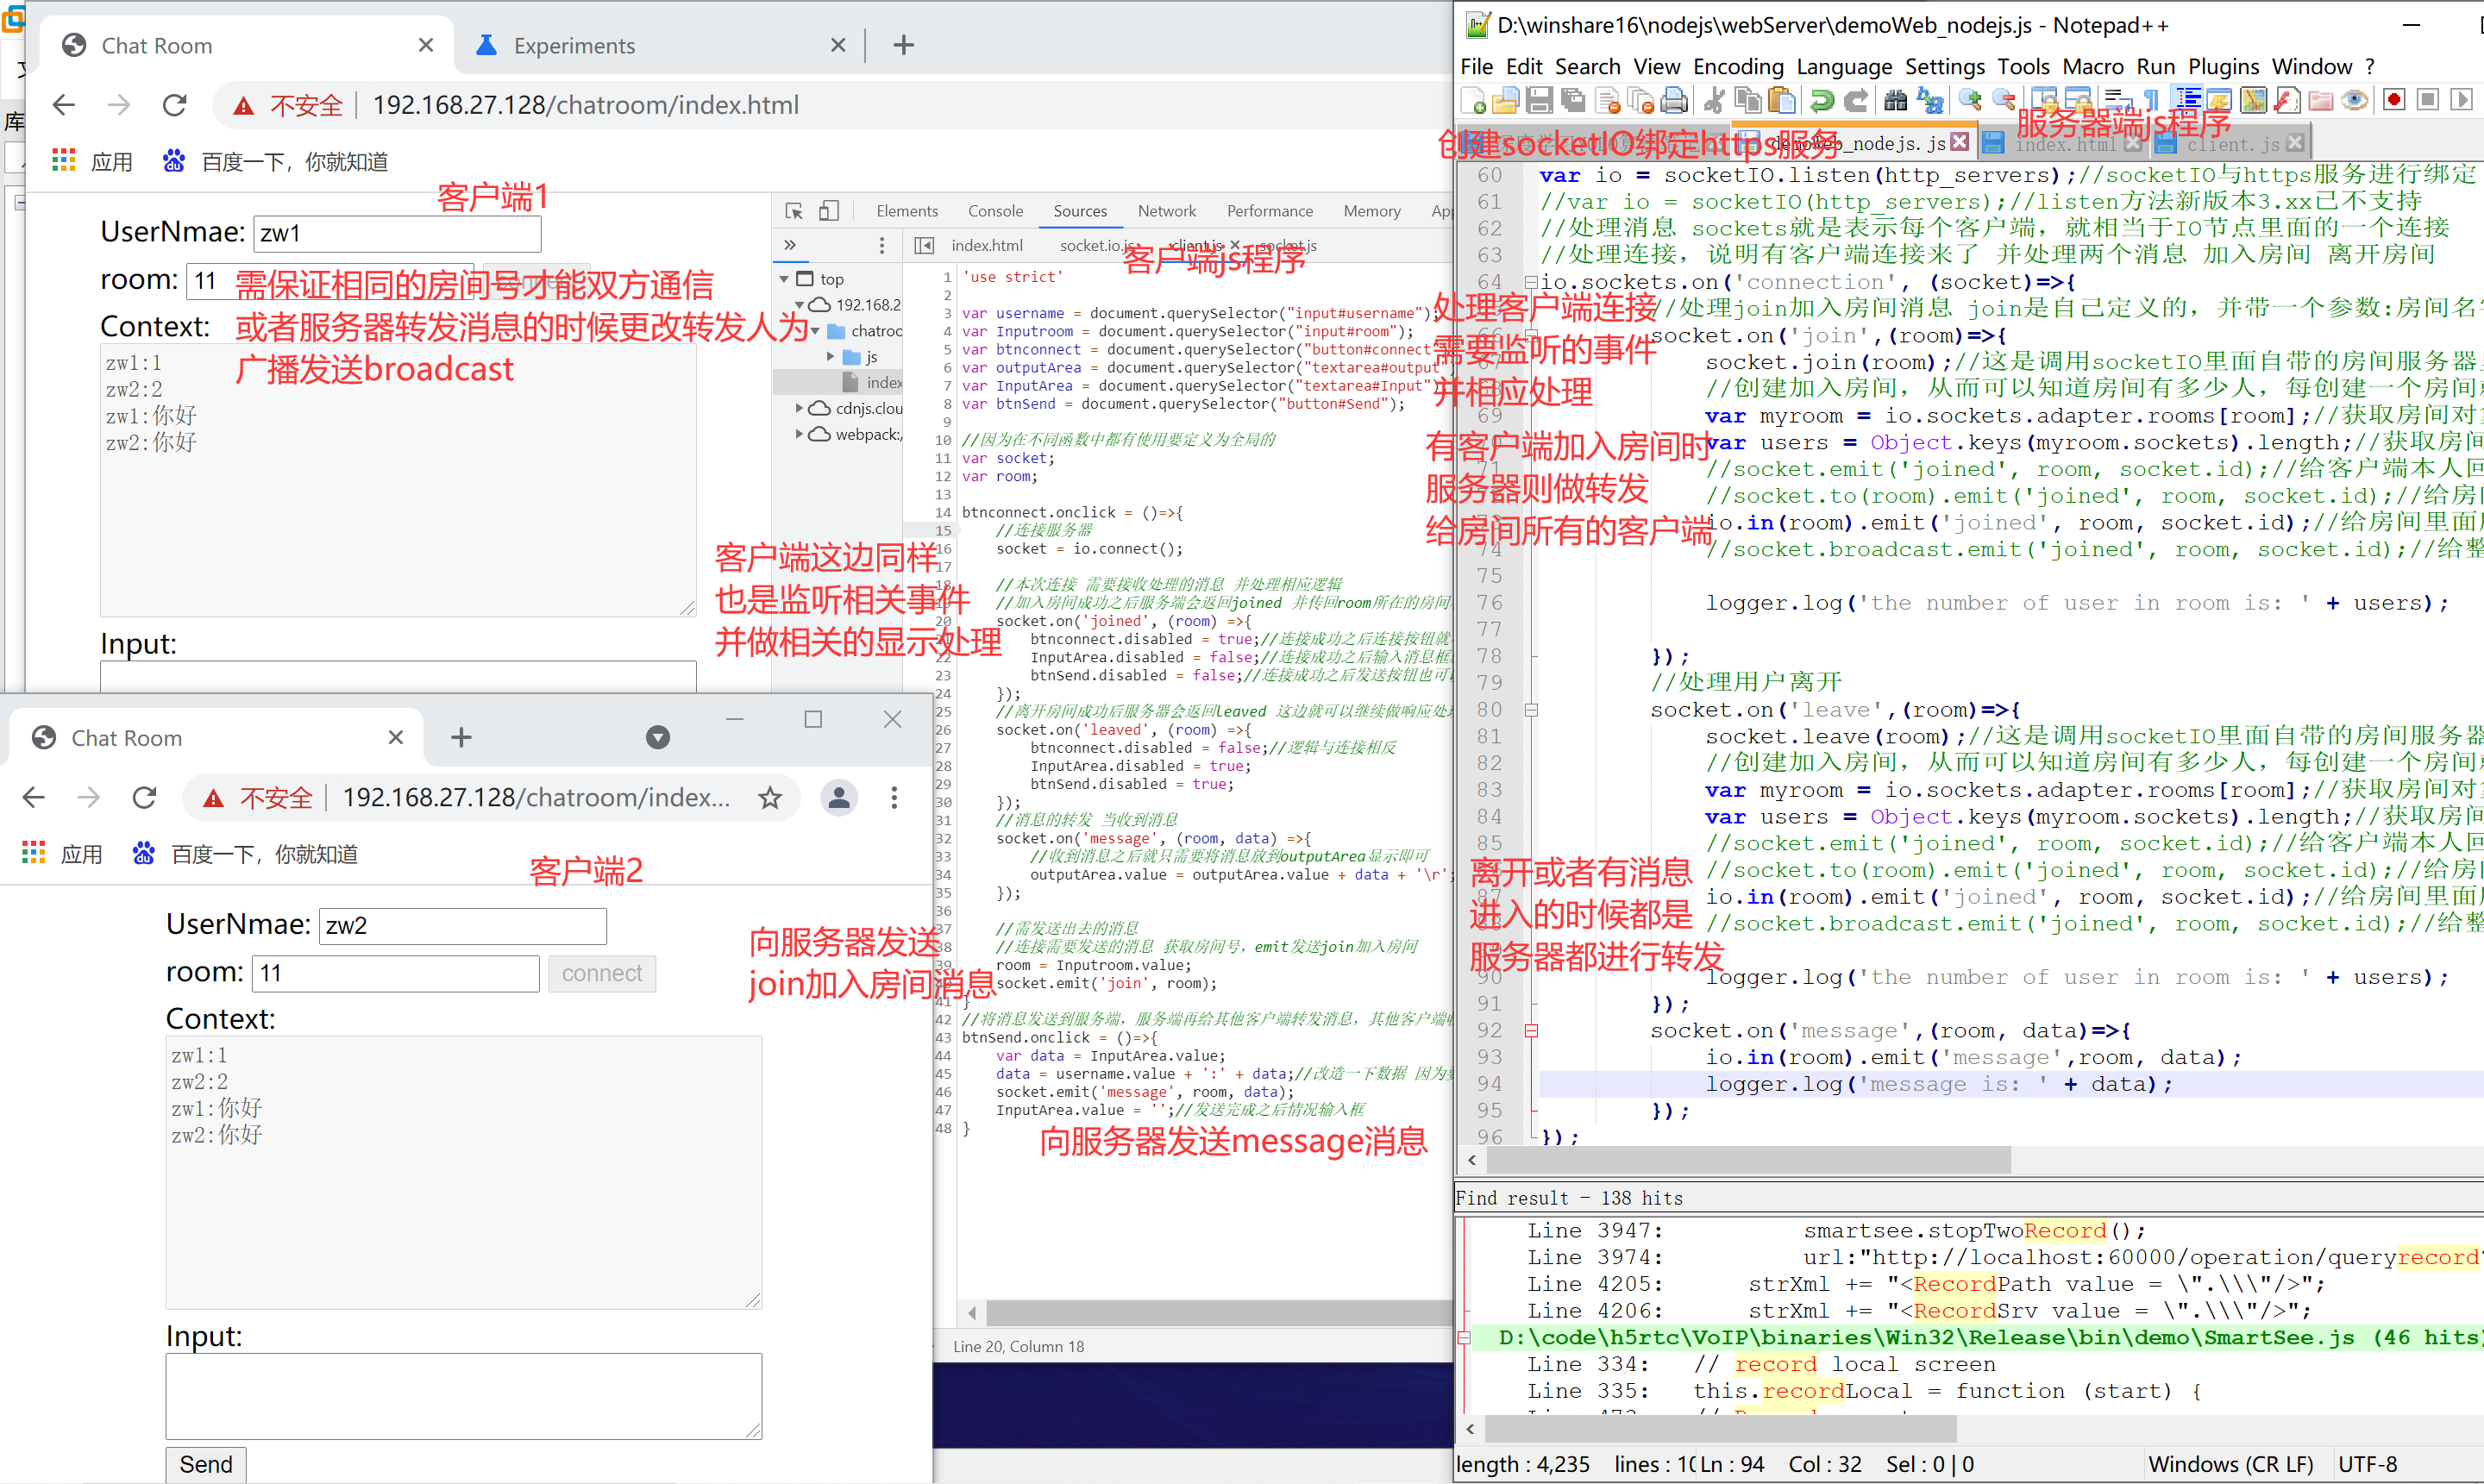2484x1484 pixels.
Task: Click Zoom In magnifier in Notepad++
Action: pyautogui.click(x=1969, y=100)
